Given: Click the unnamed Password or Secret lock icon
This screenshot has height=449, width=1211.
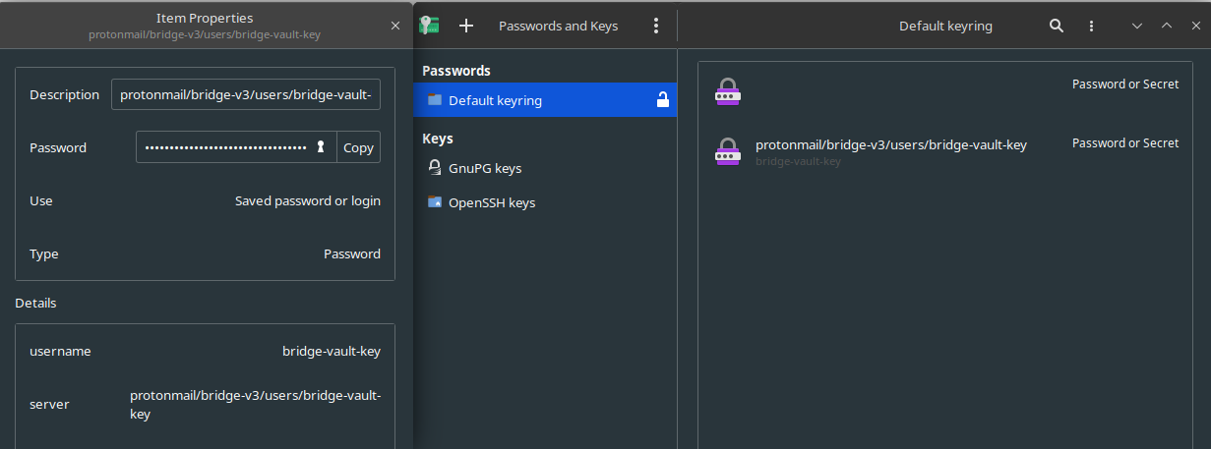Looking at the screenshot, I should pyautogui.click(x=727, y=92).
